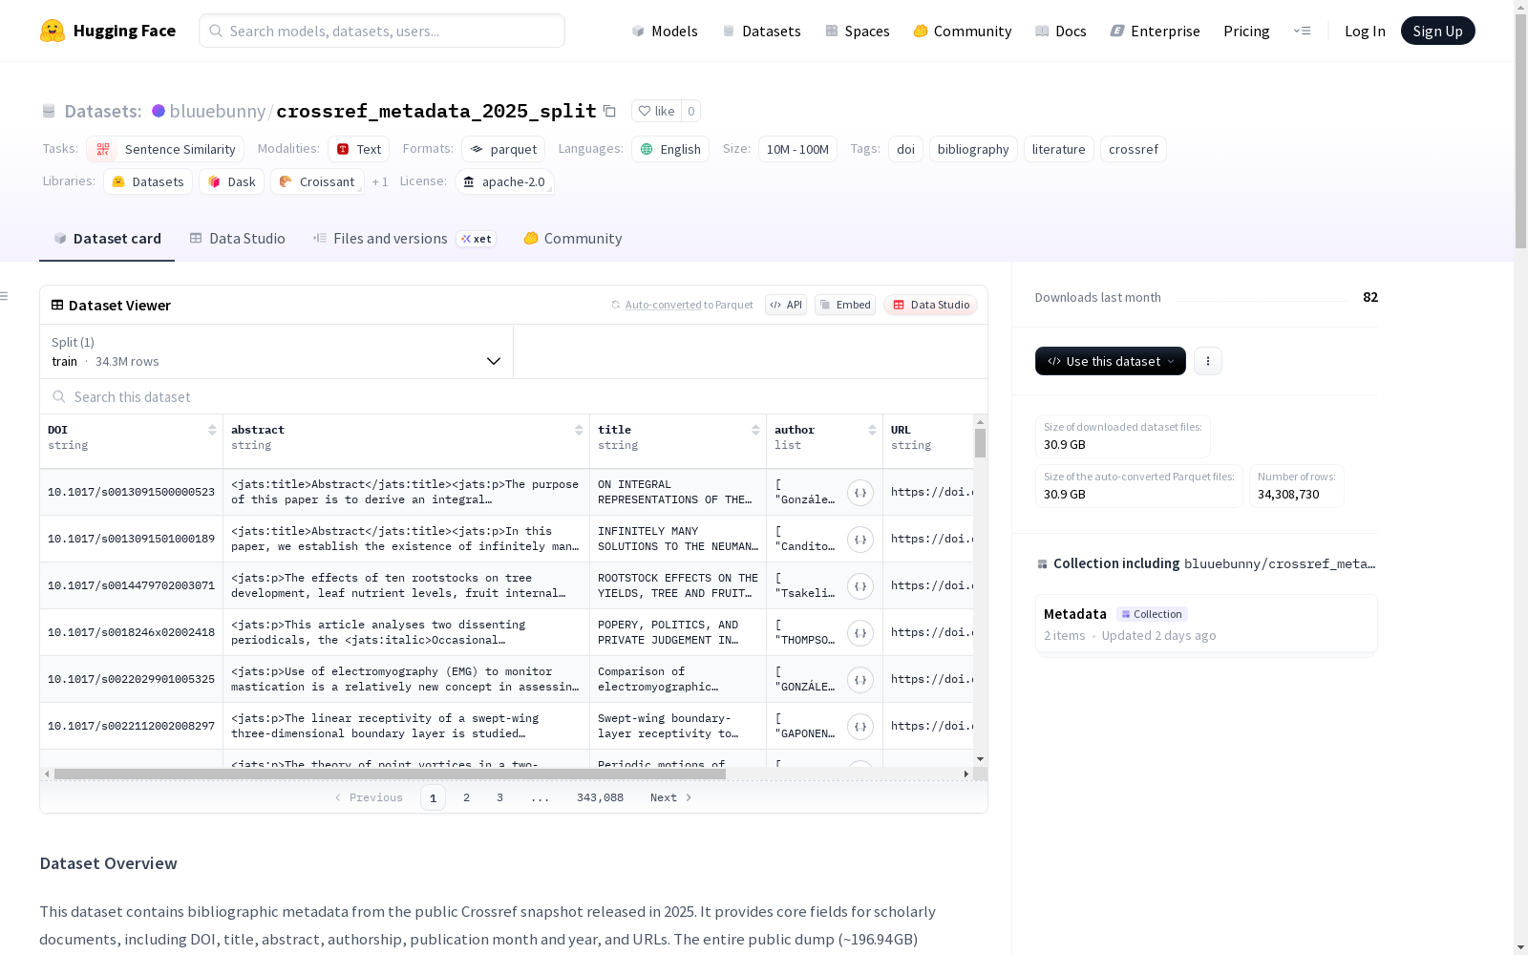
Task: Click the bluuebunny owner link
Action: 217,111
